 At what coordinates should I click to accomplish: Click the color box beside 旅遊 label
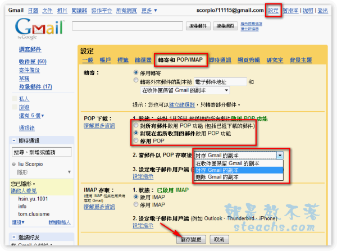[15, 107]
